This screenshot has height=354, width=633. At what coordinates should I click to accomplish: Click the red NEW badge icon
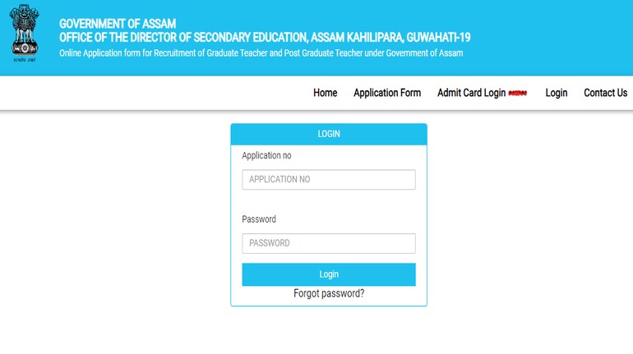click(x=518, y=93)
